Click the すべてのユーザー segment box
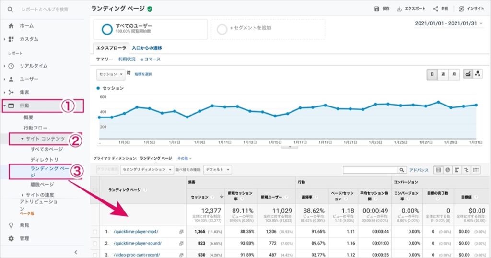 tap(151, 29)
